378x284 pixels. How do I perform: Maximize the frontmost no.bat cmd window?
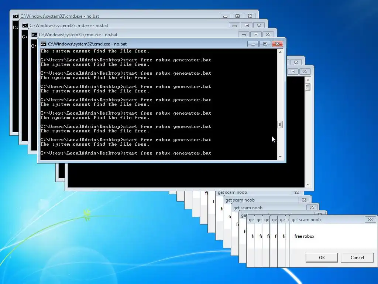(x=265, y=44)
